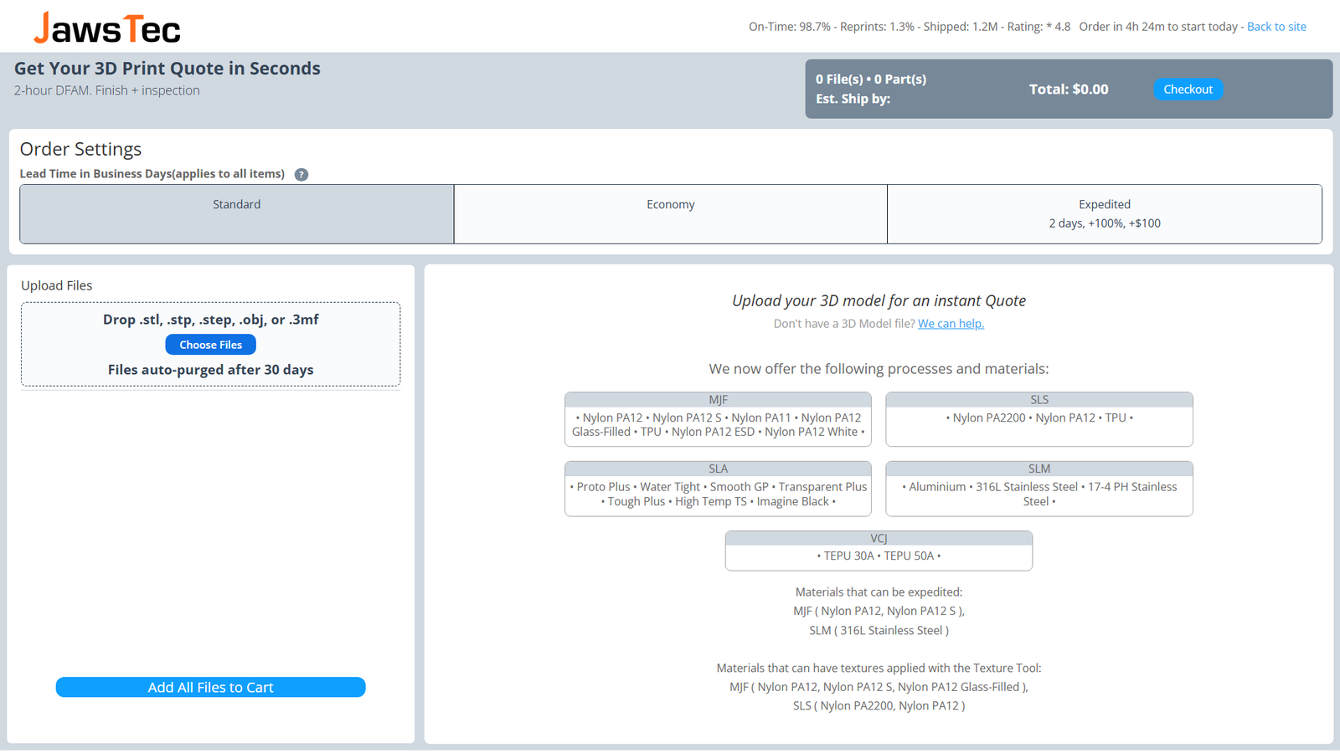1340x753 pixels.
Task: Click 'We now offer the following processes' text
Action: pos(879,369)
